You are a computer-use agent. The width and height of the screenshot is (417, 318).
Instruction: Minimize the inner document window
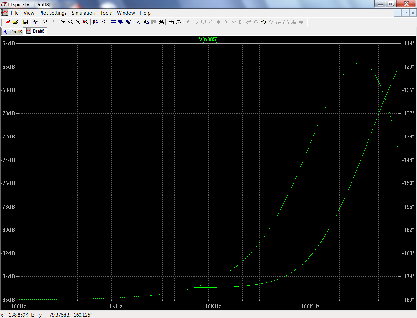397,13
